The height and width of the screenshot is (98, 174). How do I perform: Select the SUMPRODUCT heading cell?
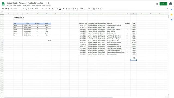(x=18, y=18)
